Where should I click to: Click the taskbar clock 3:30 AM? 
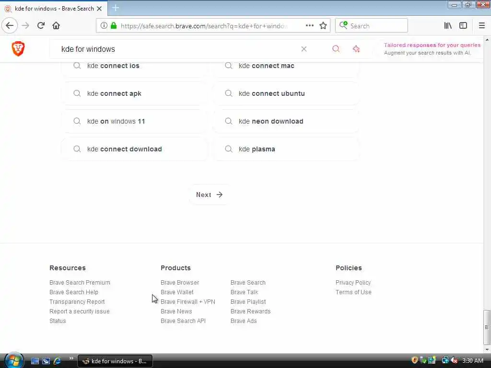[x=472, y=360]
